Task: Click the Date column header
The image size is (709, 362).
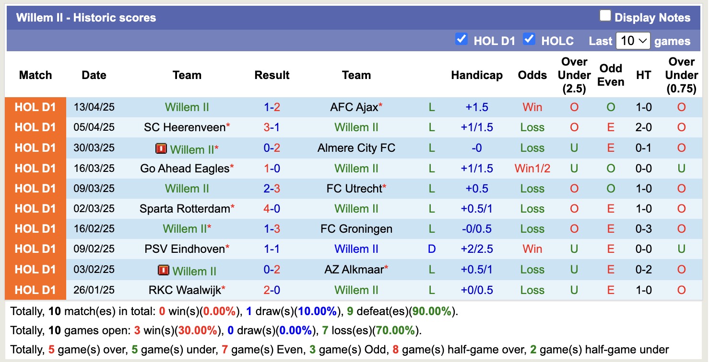Action: 94,75
